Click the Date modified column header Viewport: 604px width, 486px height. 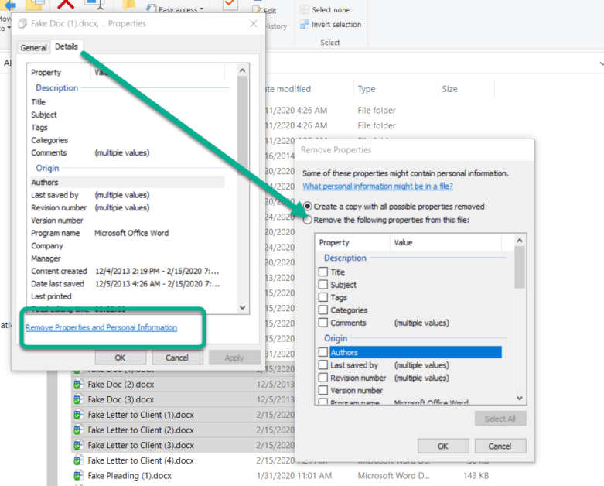tap(289, 89)
